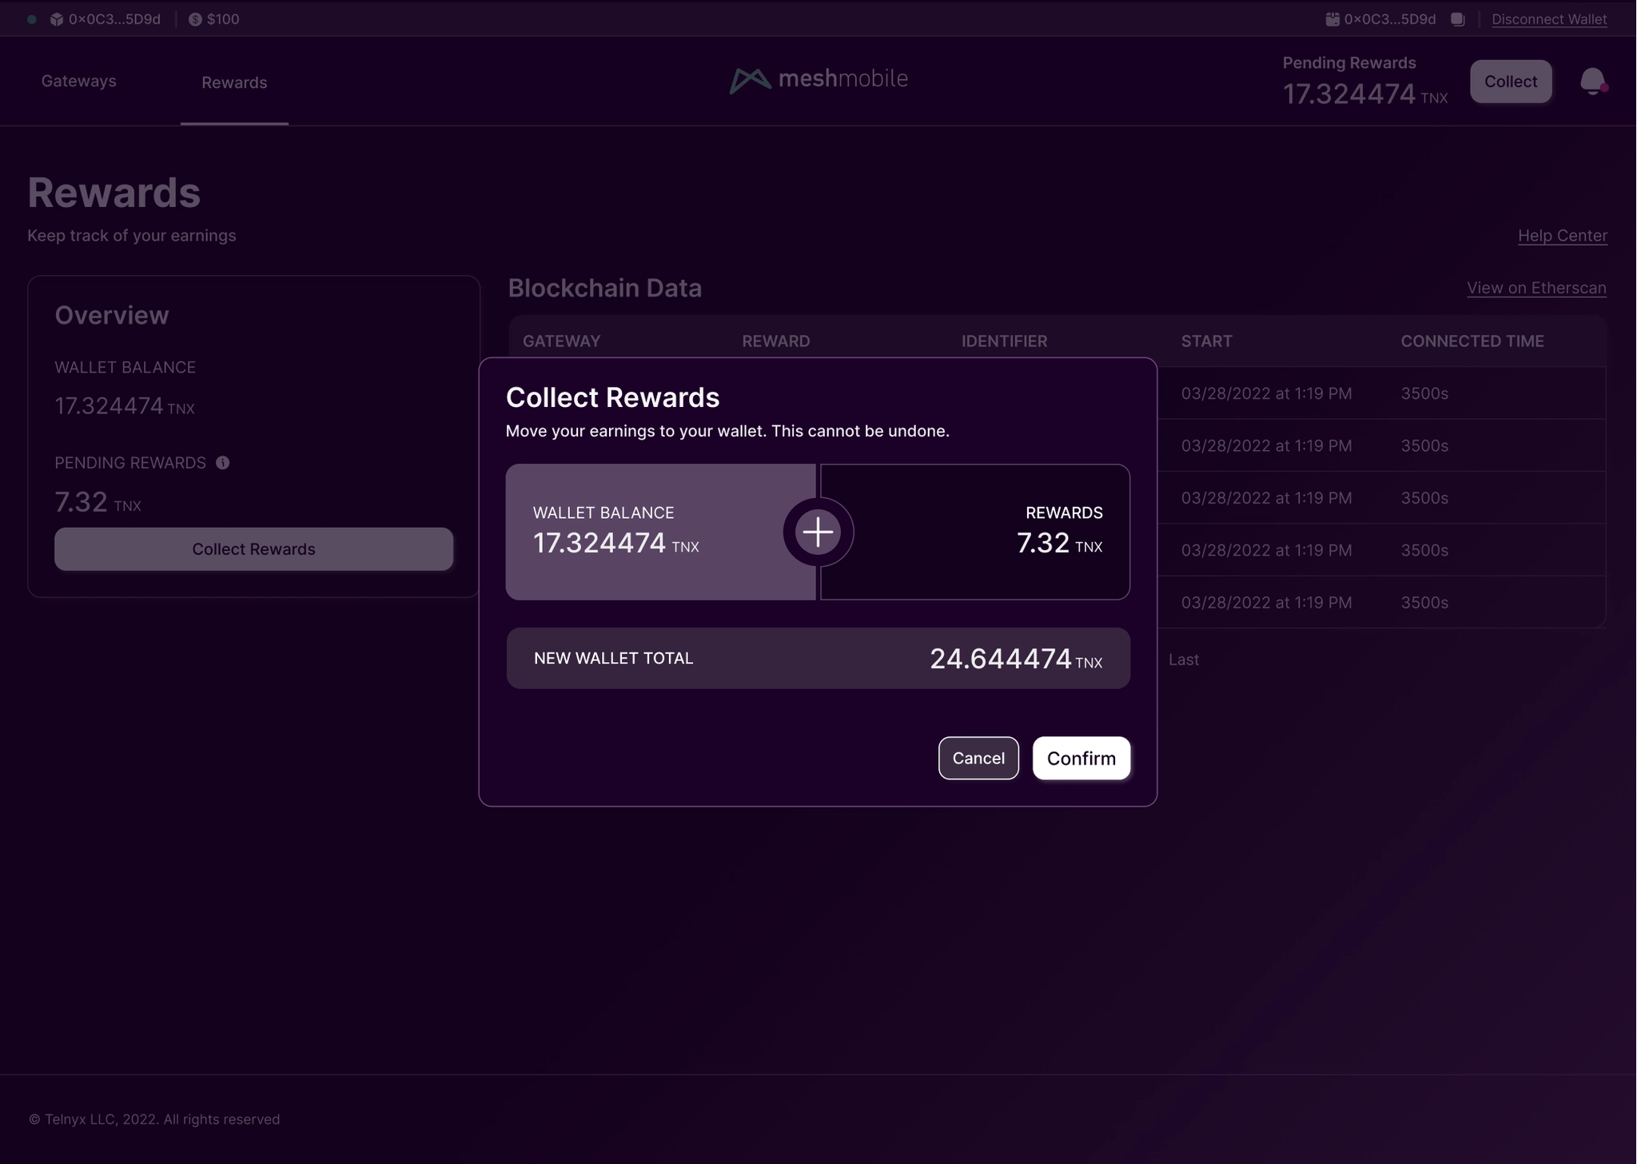Screen dimensions: 1637x1164
Task: Click the New Wallet Total panel
Action: (818, 658)
